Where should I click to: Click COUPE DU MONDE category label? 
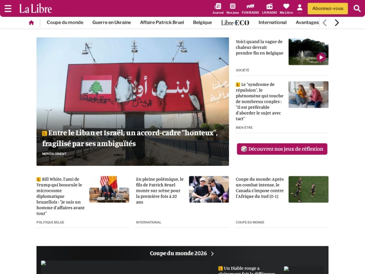pos(250,222)
